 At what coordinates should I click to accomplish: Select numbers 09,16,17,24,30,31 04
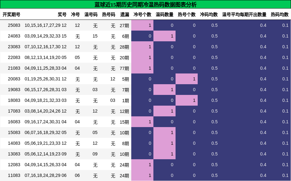click(x=46, y=122)
